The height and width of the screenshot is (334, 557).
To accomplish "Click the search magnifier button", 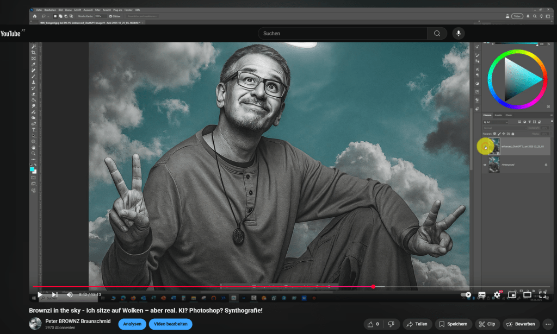I will (x=437, y=34).
